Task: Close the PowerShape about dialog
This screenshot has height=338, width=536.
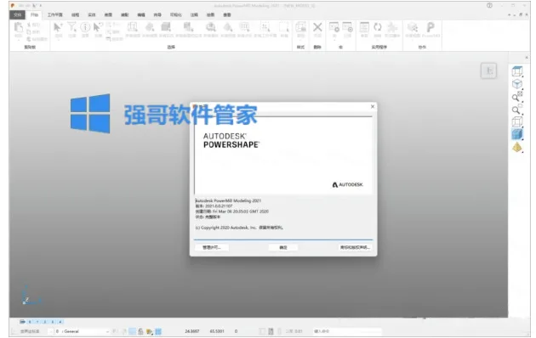Action: (373, 107)
